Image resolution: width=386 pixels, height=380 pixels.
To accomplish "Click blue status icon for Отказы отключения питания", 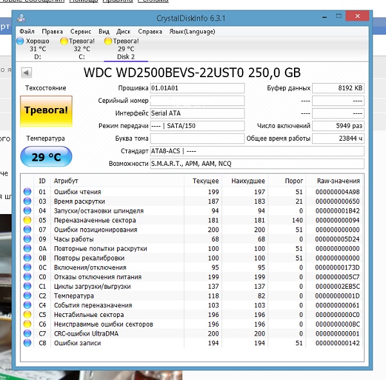I will [27, 277].
